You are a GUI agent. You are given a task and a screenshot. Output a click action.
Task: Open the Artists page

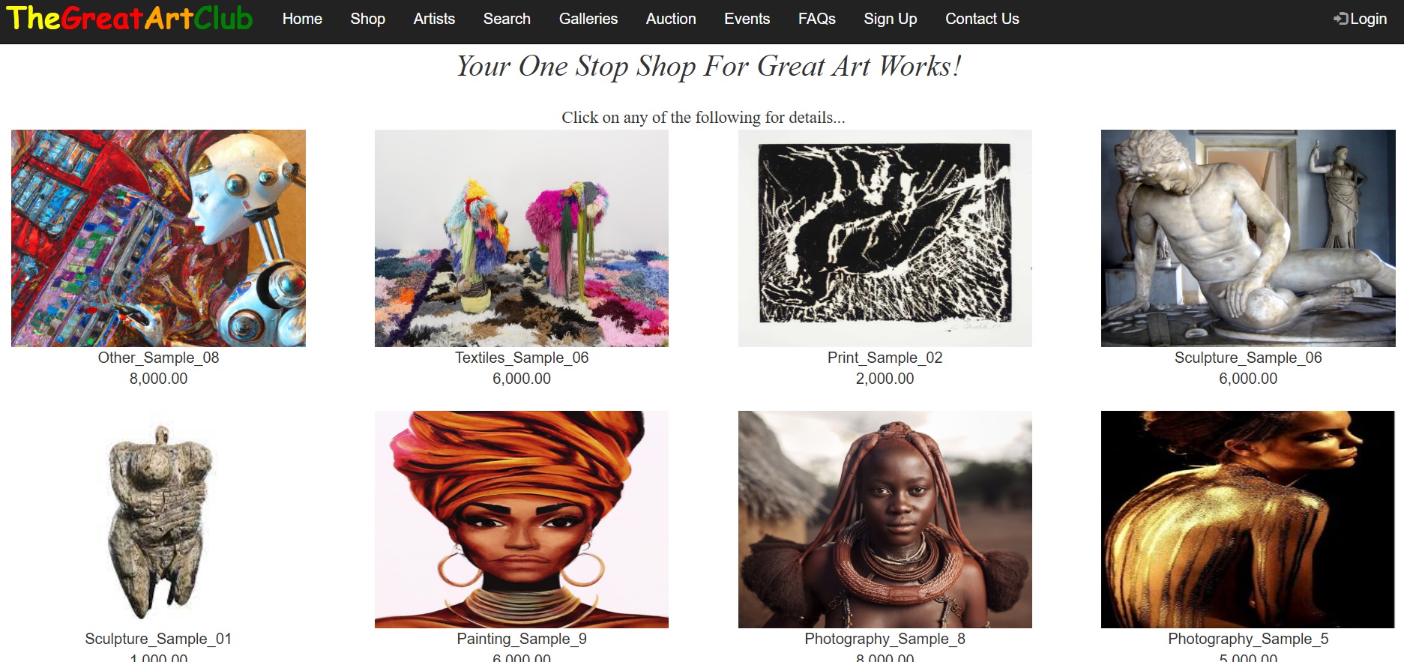434,19
